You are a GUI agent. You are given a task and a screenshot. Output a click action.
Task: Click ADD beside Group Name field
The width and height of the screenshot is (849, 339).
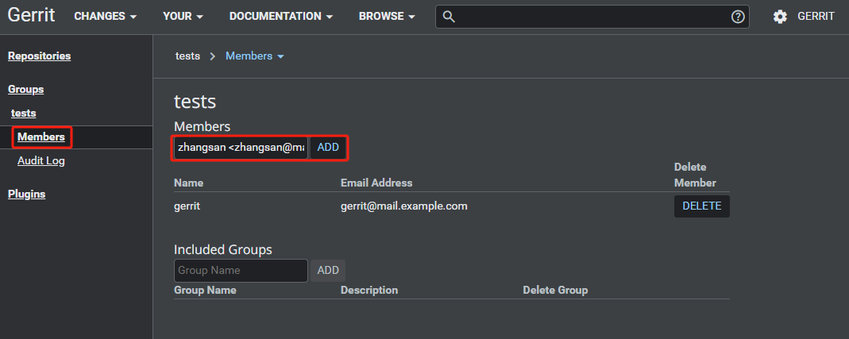[328, 271]
